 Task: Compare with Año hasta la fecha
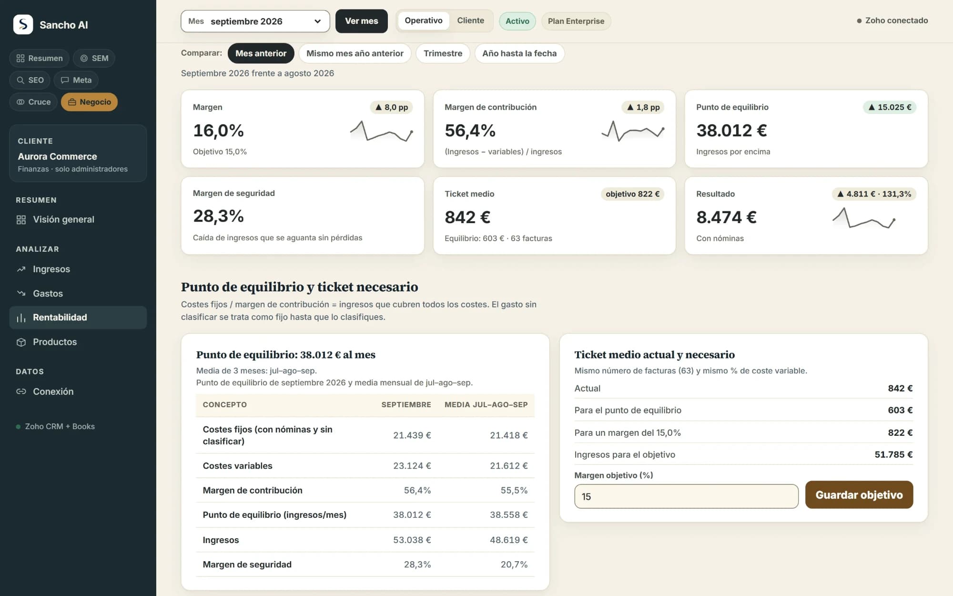coord(519,53)
